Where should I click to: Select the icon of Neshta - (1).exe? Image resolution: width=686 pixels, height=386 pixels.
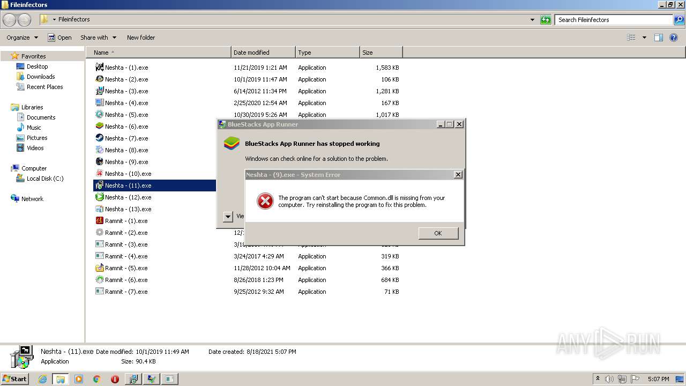(99, 67)
